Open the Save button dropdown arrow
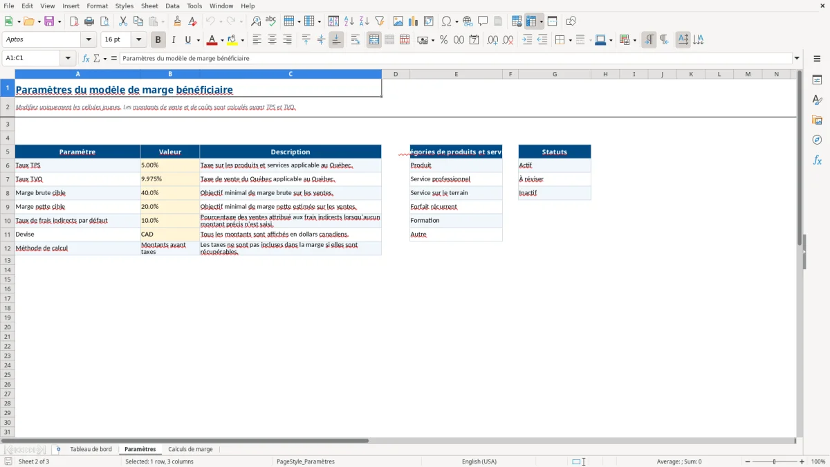This screenshot has width=830, height=467. (59, 21)
